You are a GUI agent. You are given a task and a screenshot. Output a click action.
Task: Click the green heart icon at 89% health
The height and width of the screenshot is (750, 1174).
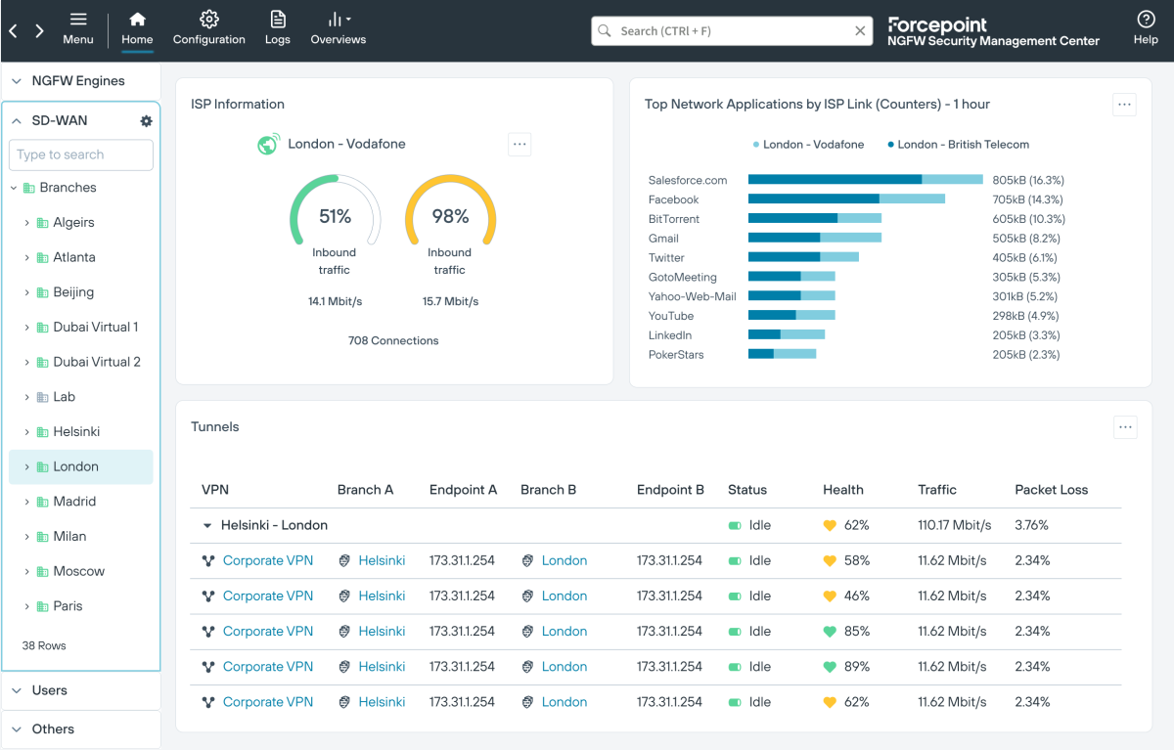tap(830, 667)
